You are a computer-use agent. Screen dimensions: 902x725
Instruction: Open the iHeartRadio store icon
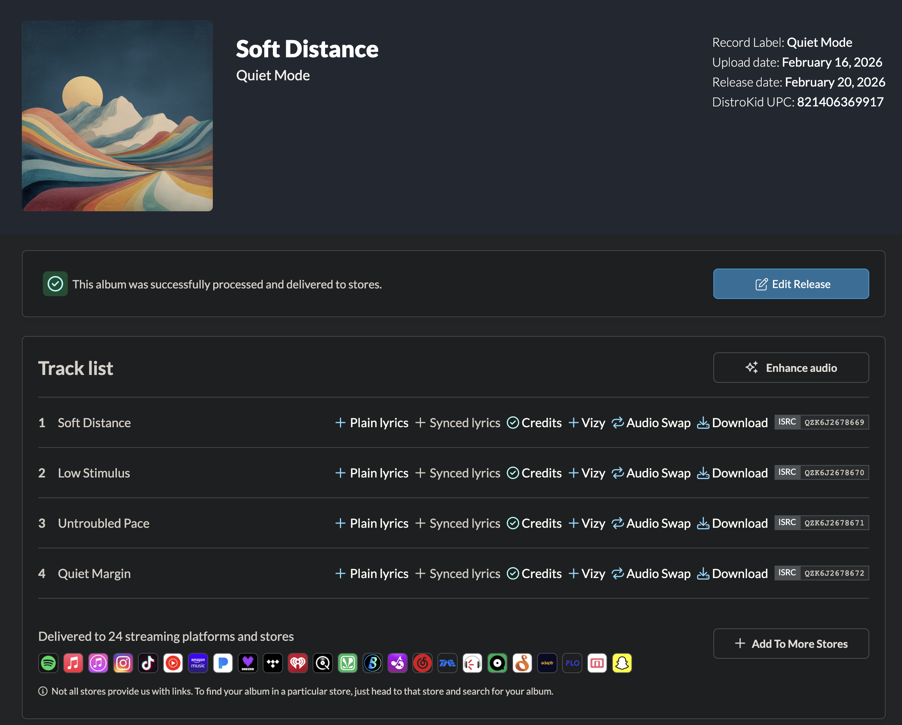click(x=297, y=663)
